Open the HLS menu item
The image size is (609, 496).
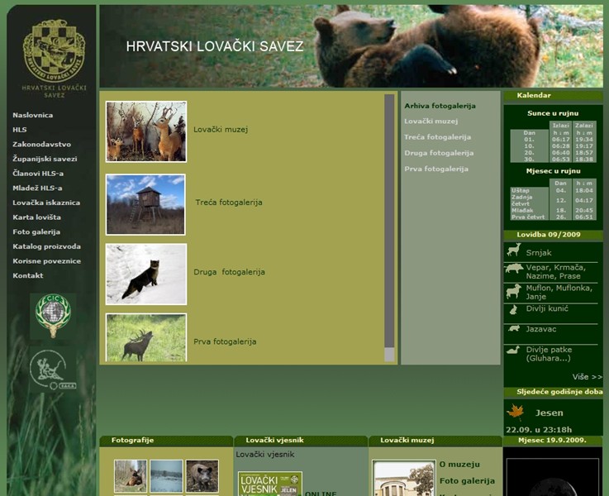pyautogui.click(x=20, y=130)
